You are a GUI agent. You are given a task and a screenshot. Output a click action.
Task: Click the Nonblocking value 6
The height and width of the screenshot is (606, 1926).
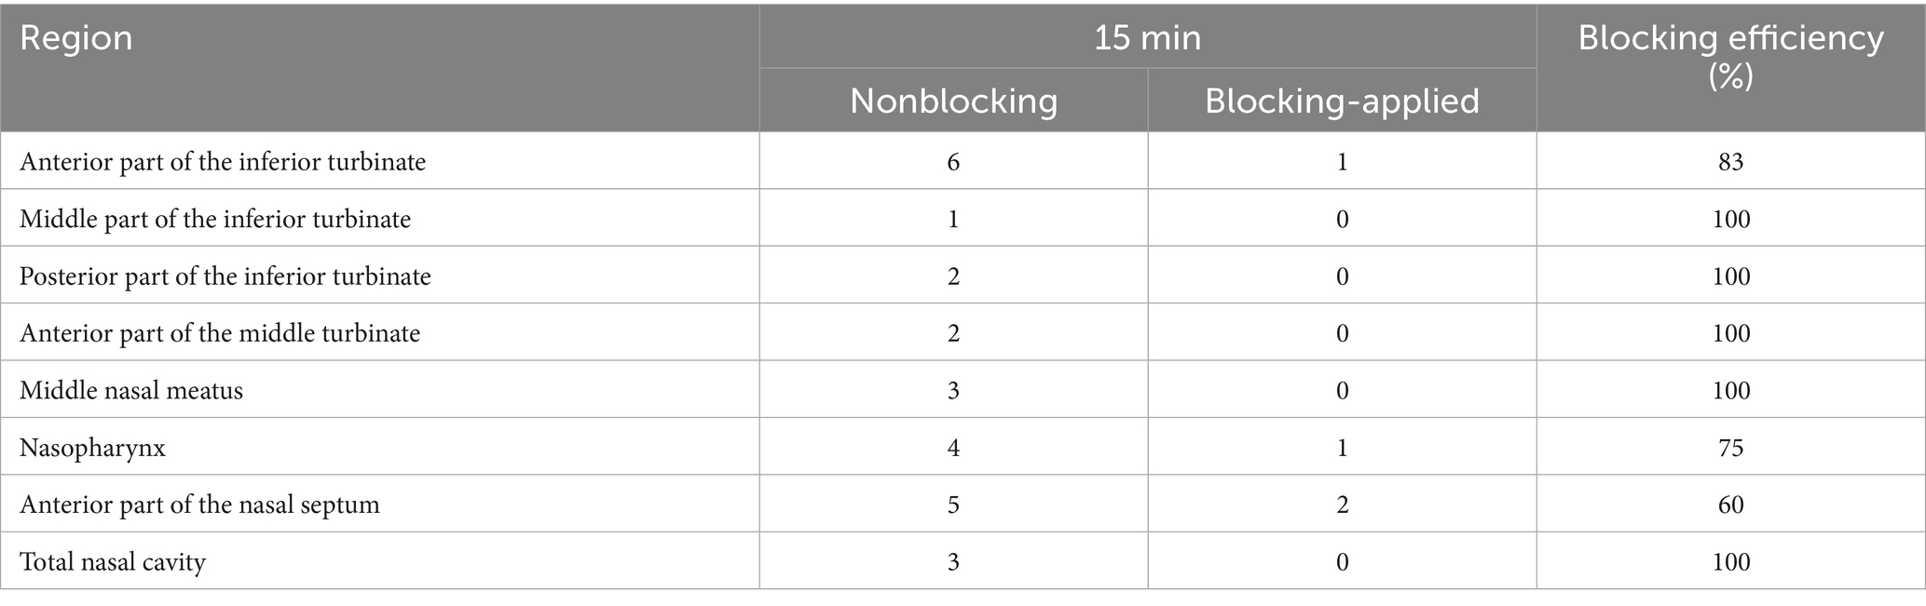[x=953, y=162]
